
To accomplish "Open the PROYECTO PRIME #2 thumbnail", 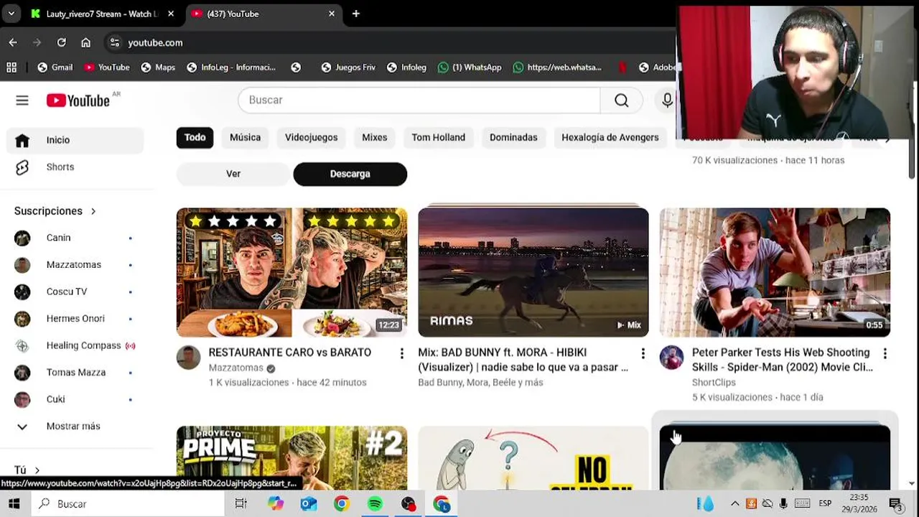I will coord(291,458).
